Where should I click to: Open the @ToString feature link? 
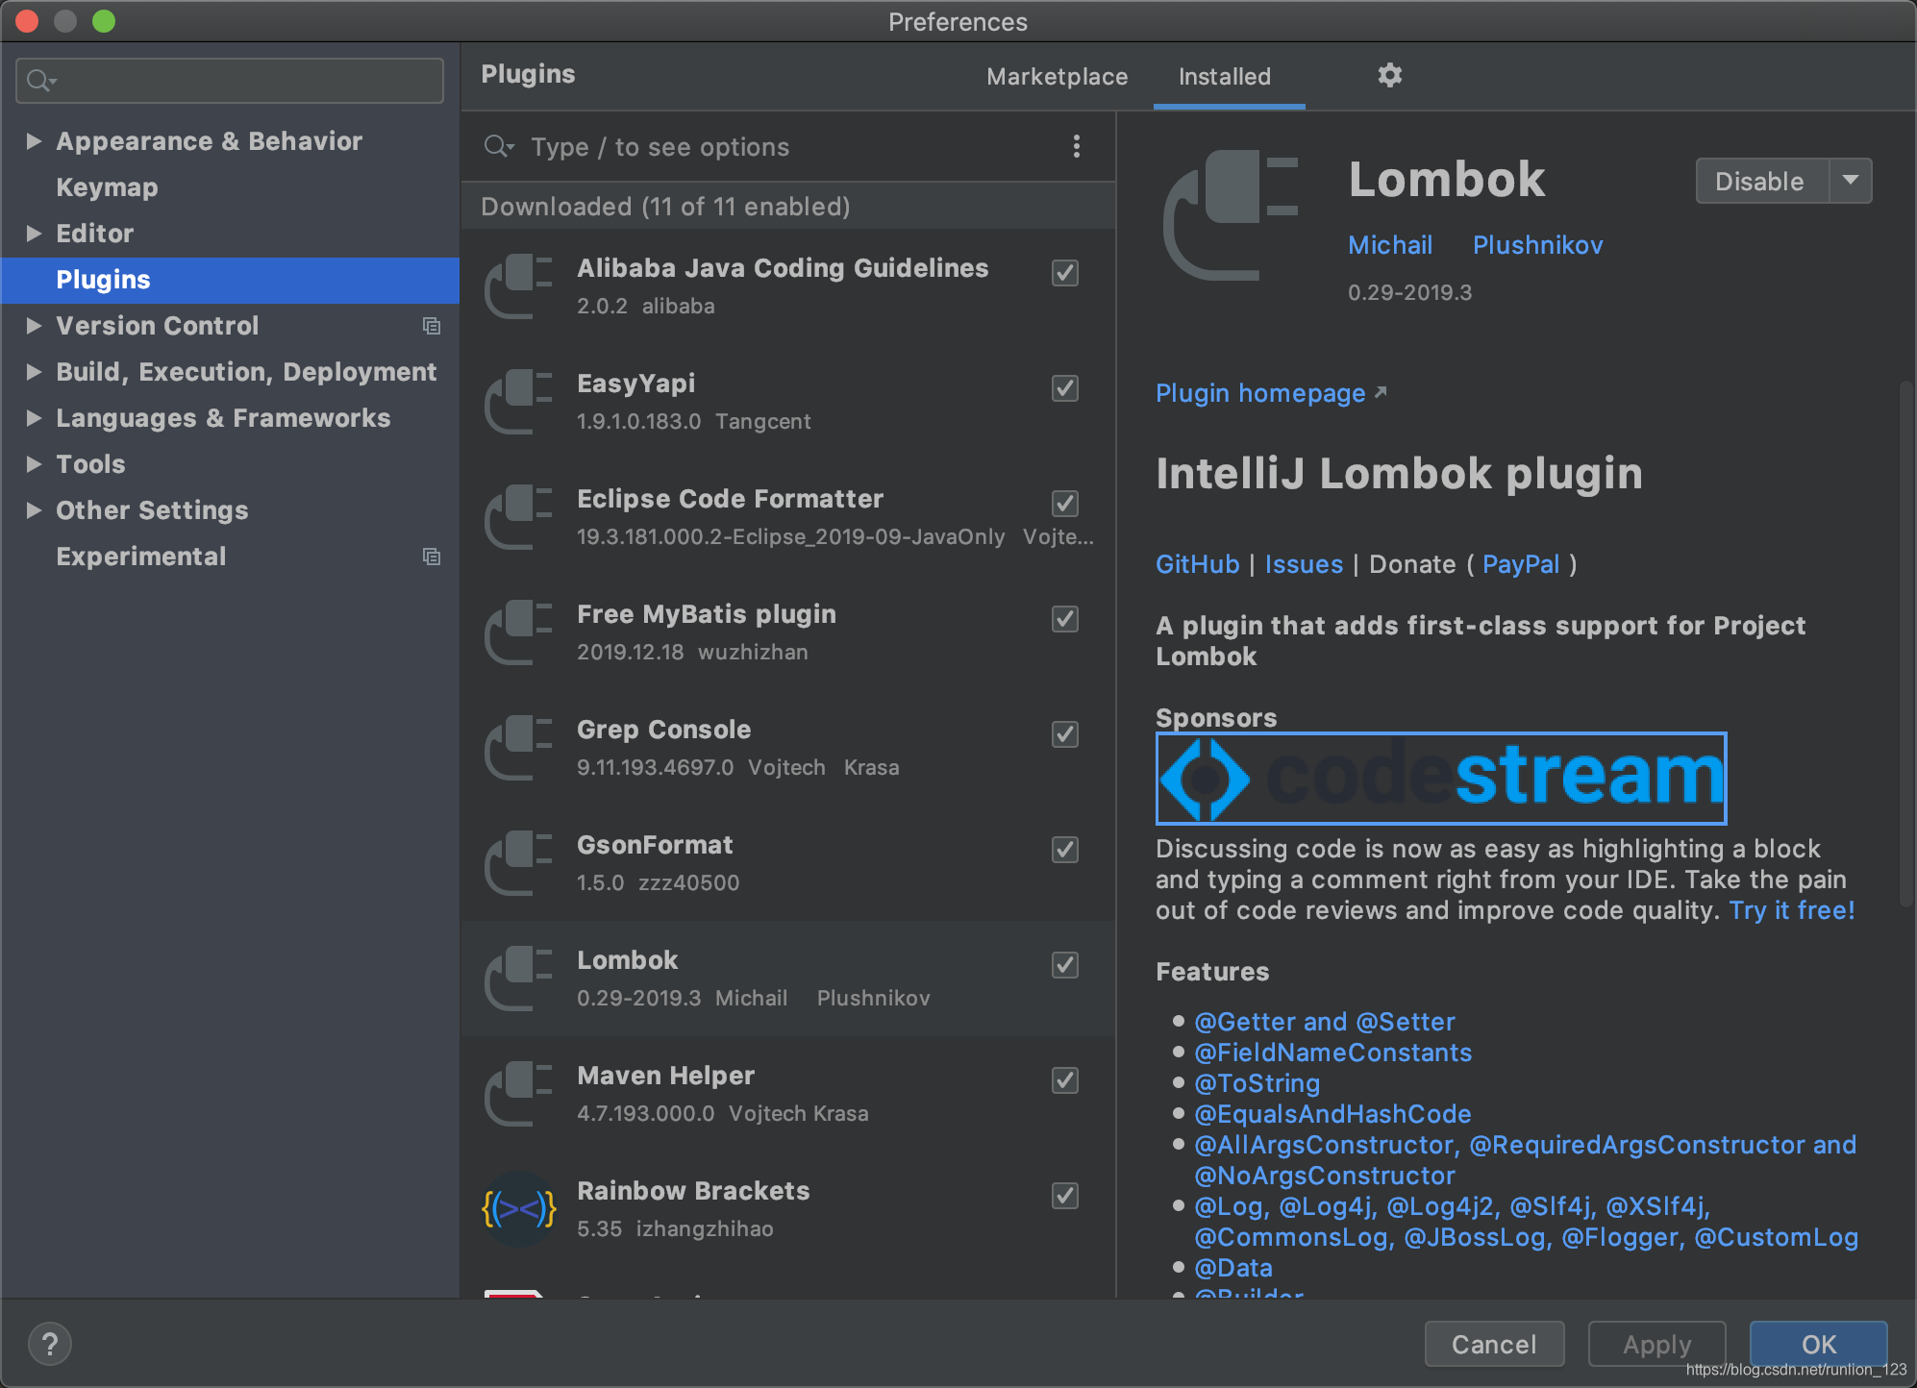click(x=1257, y=1083)
